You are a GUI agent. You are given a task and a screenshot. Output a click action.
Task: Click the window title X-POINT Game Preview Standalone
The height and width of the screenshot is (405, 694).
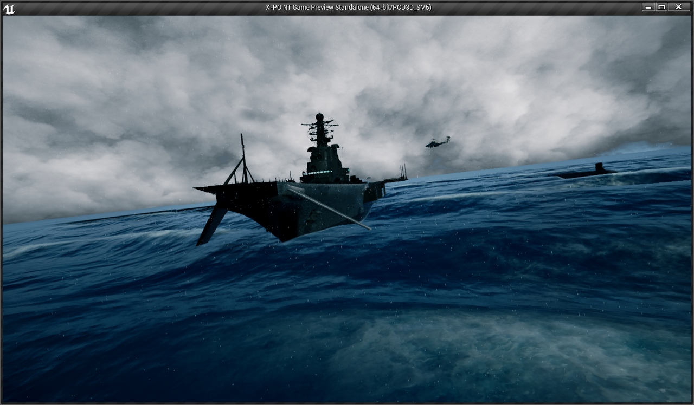(x=348, y=8)
